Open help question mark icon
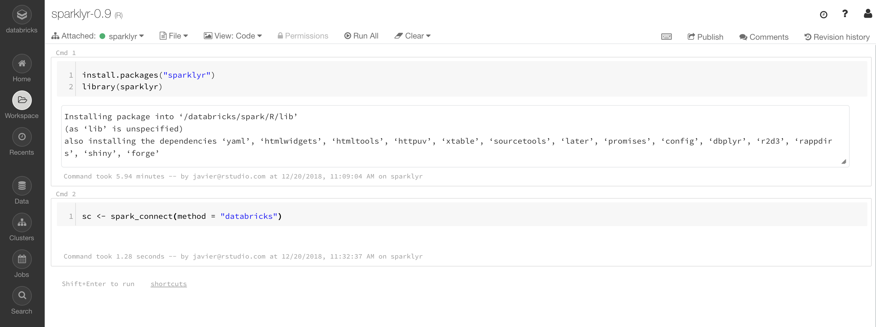The height and width of the screenshot is (327, 876). pyautogui.click(x=845, y=14)
